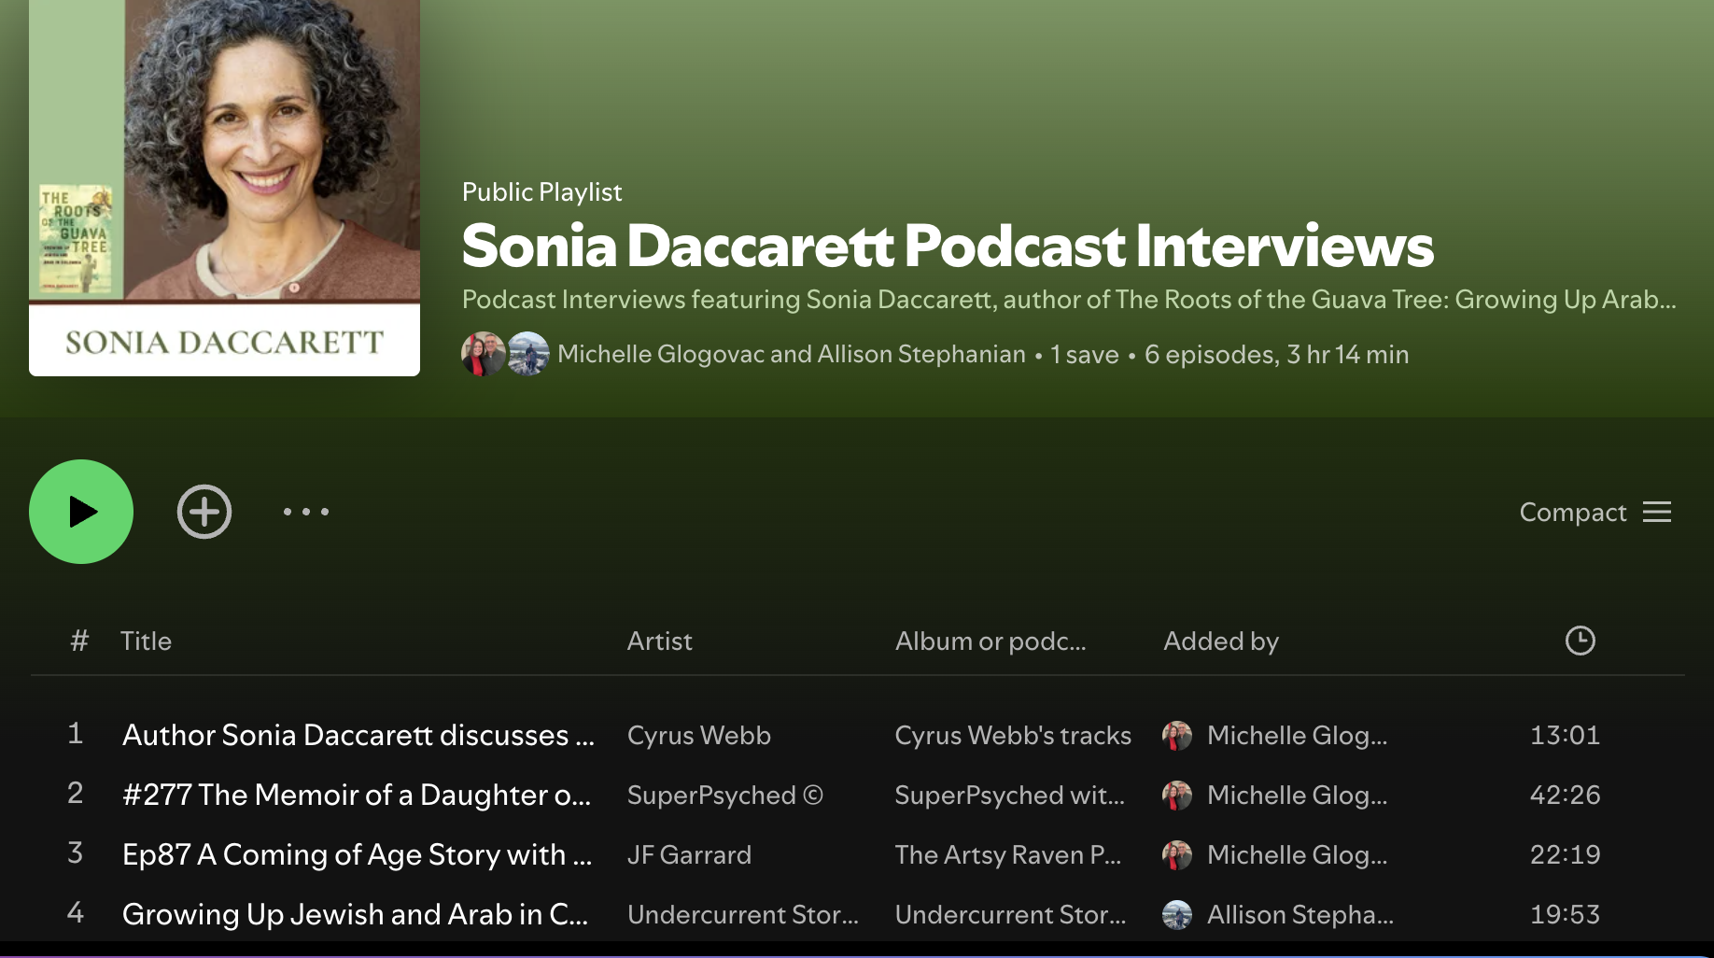
Task: Open episode 'Growing Up Jewish and Arab in C...'
Action: pyautogui.click(x=356, y=914)
